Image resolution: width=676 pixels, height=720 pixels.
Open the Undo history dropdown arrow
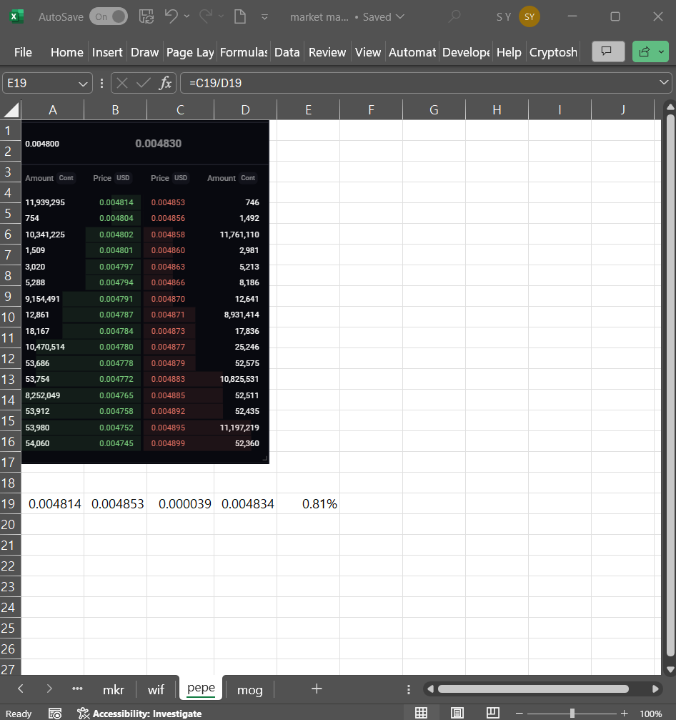click(187, 17)
